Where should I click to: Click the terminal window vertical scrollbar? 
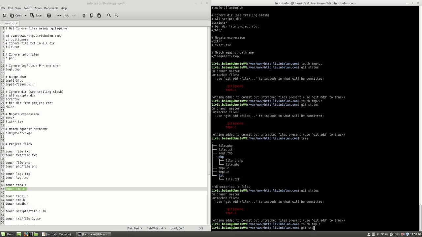[x=420, y=217]
